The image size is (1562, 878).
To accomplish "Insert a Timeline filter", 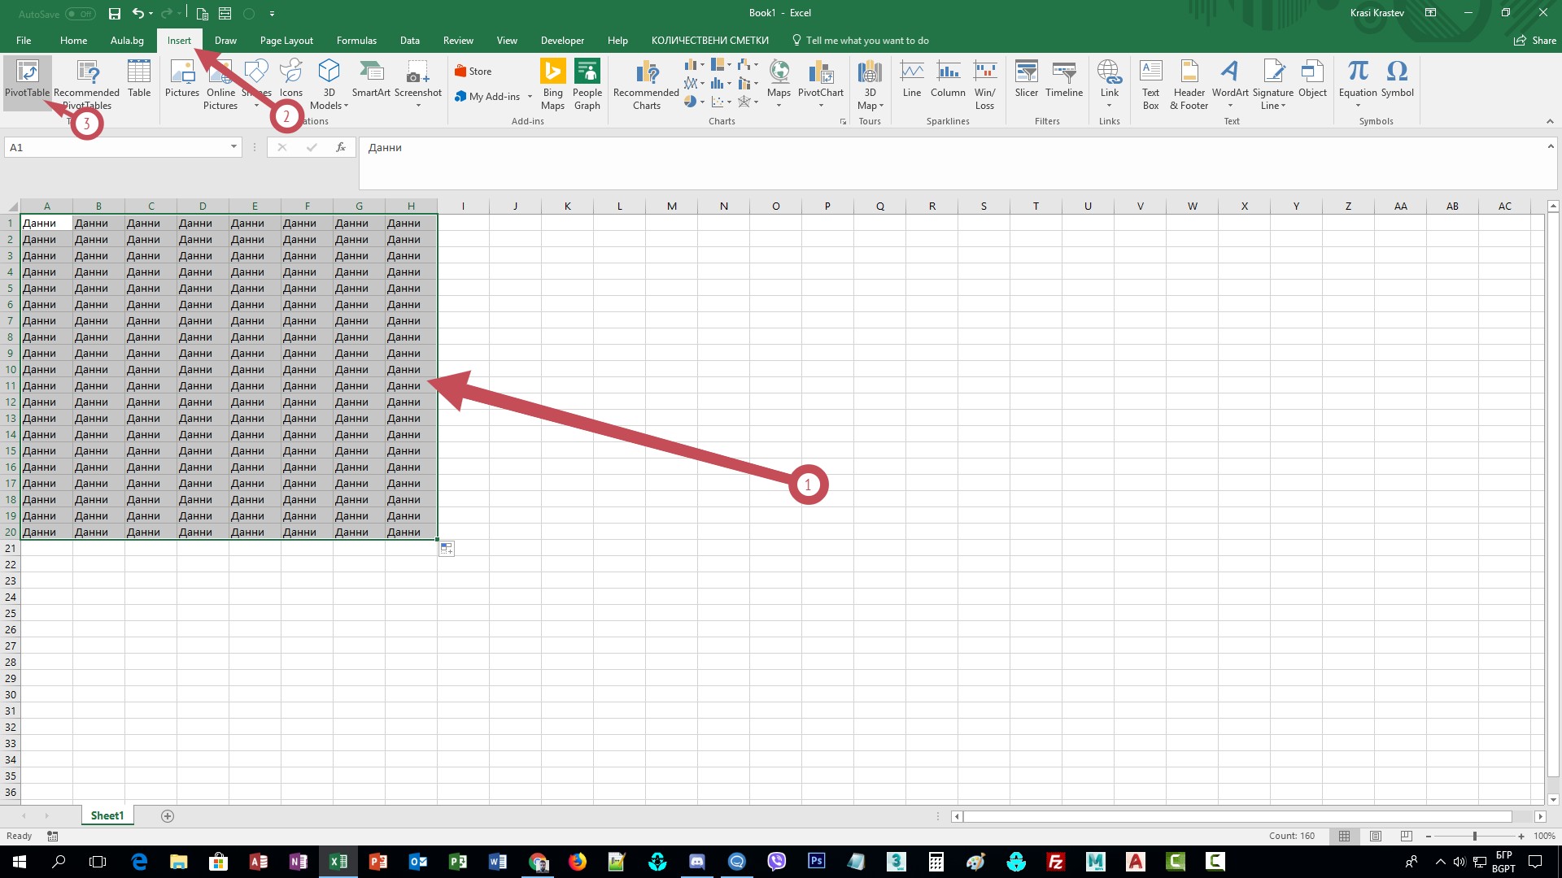I will [x=1063, y=81].
